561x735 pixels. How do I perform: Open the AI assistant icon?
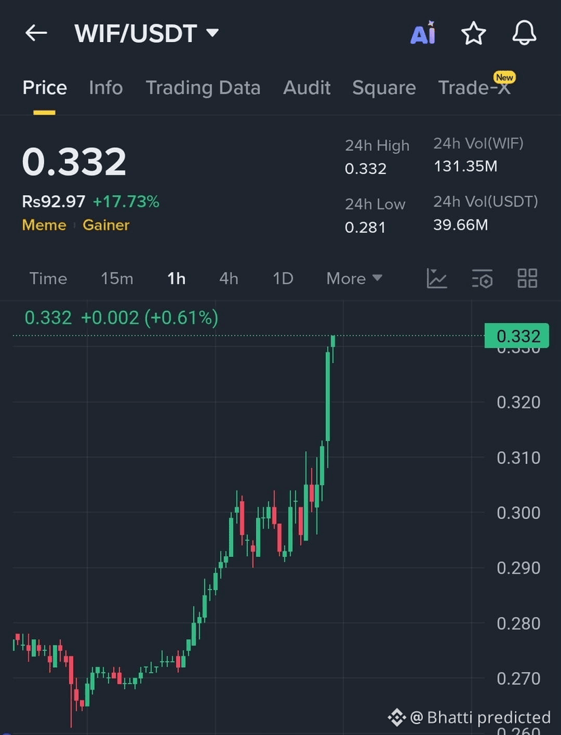(x=423, y=33)
